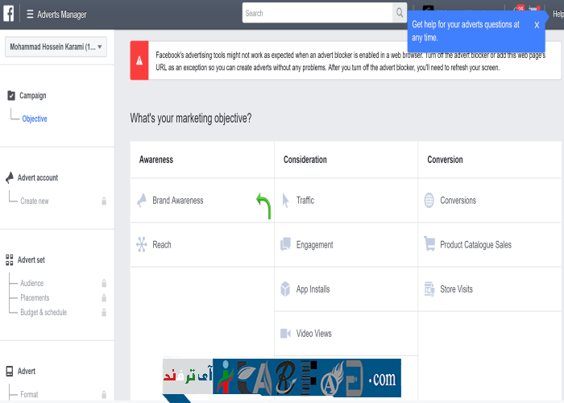
Task: Click the Adverts Manager title text
Action: 62,15
